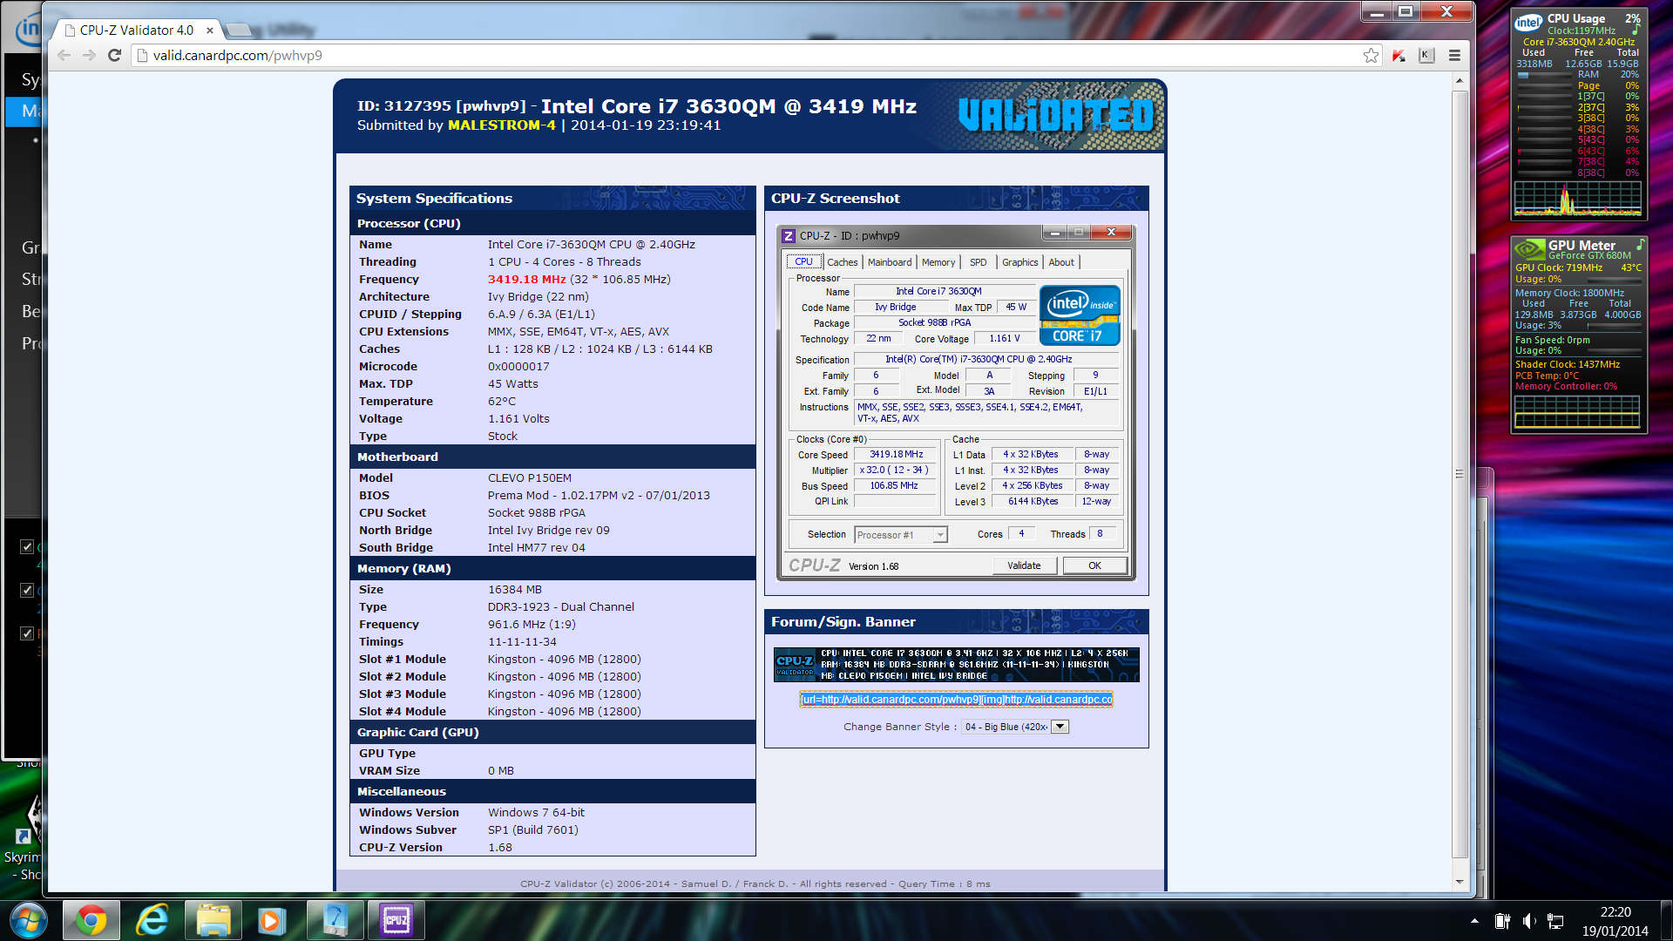1673x941 pixels.
Task: Launch Internet Explorer from the taskbar
Action: tap(152, 920)
